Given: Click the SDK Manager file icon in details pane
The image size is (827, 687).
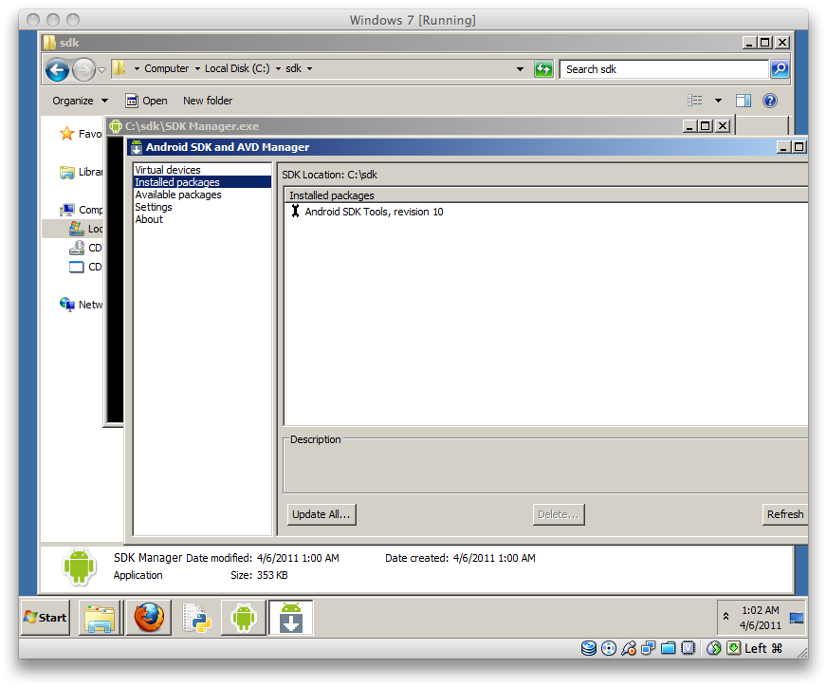Looking at the screenshot, I should 79,566.
